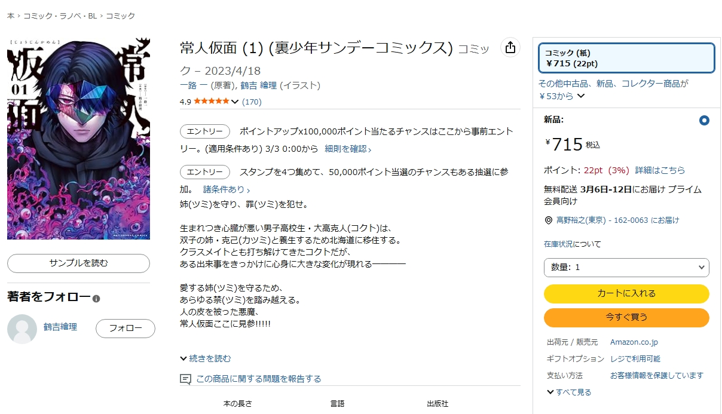Open the rating breakdown chevron
This screenshot has width=722, height=414.
[235, 102]
